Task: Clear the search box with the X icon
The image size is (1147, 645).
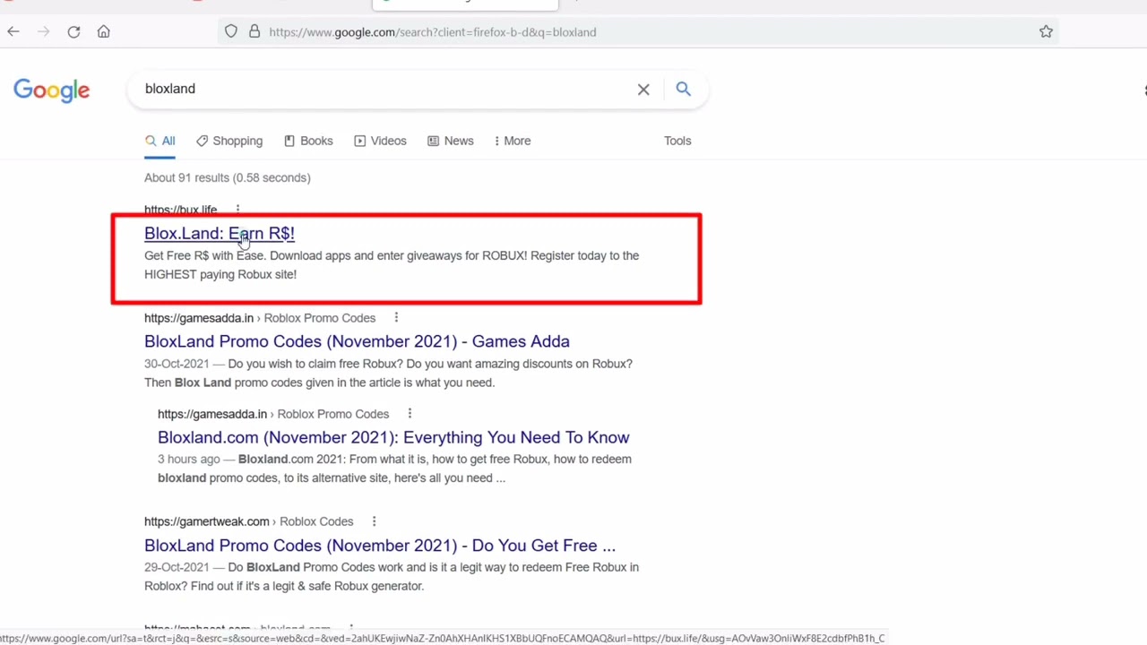Action: (x=643, y=89)
